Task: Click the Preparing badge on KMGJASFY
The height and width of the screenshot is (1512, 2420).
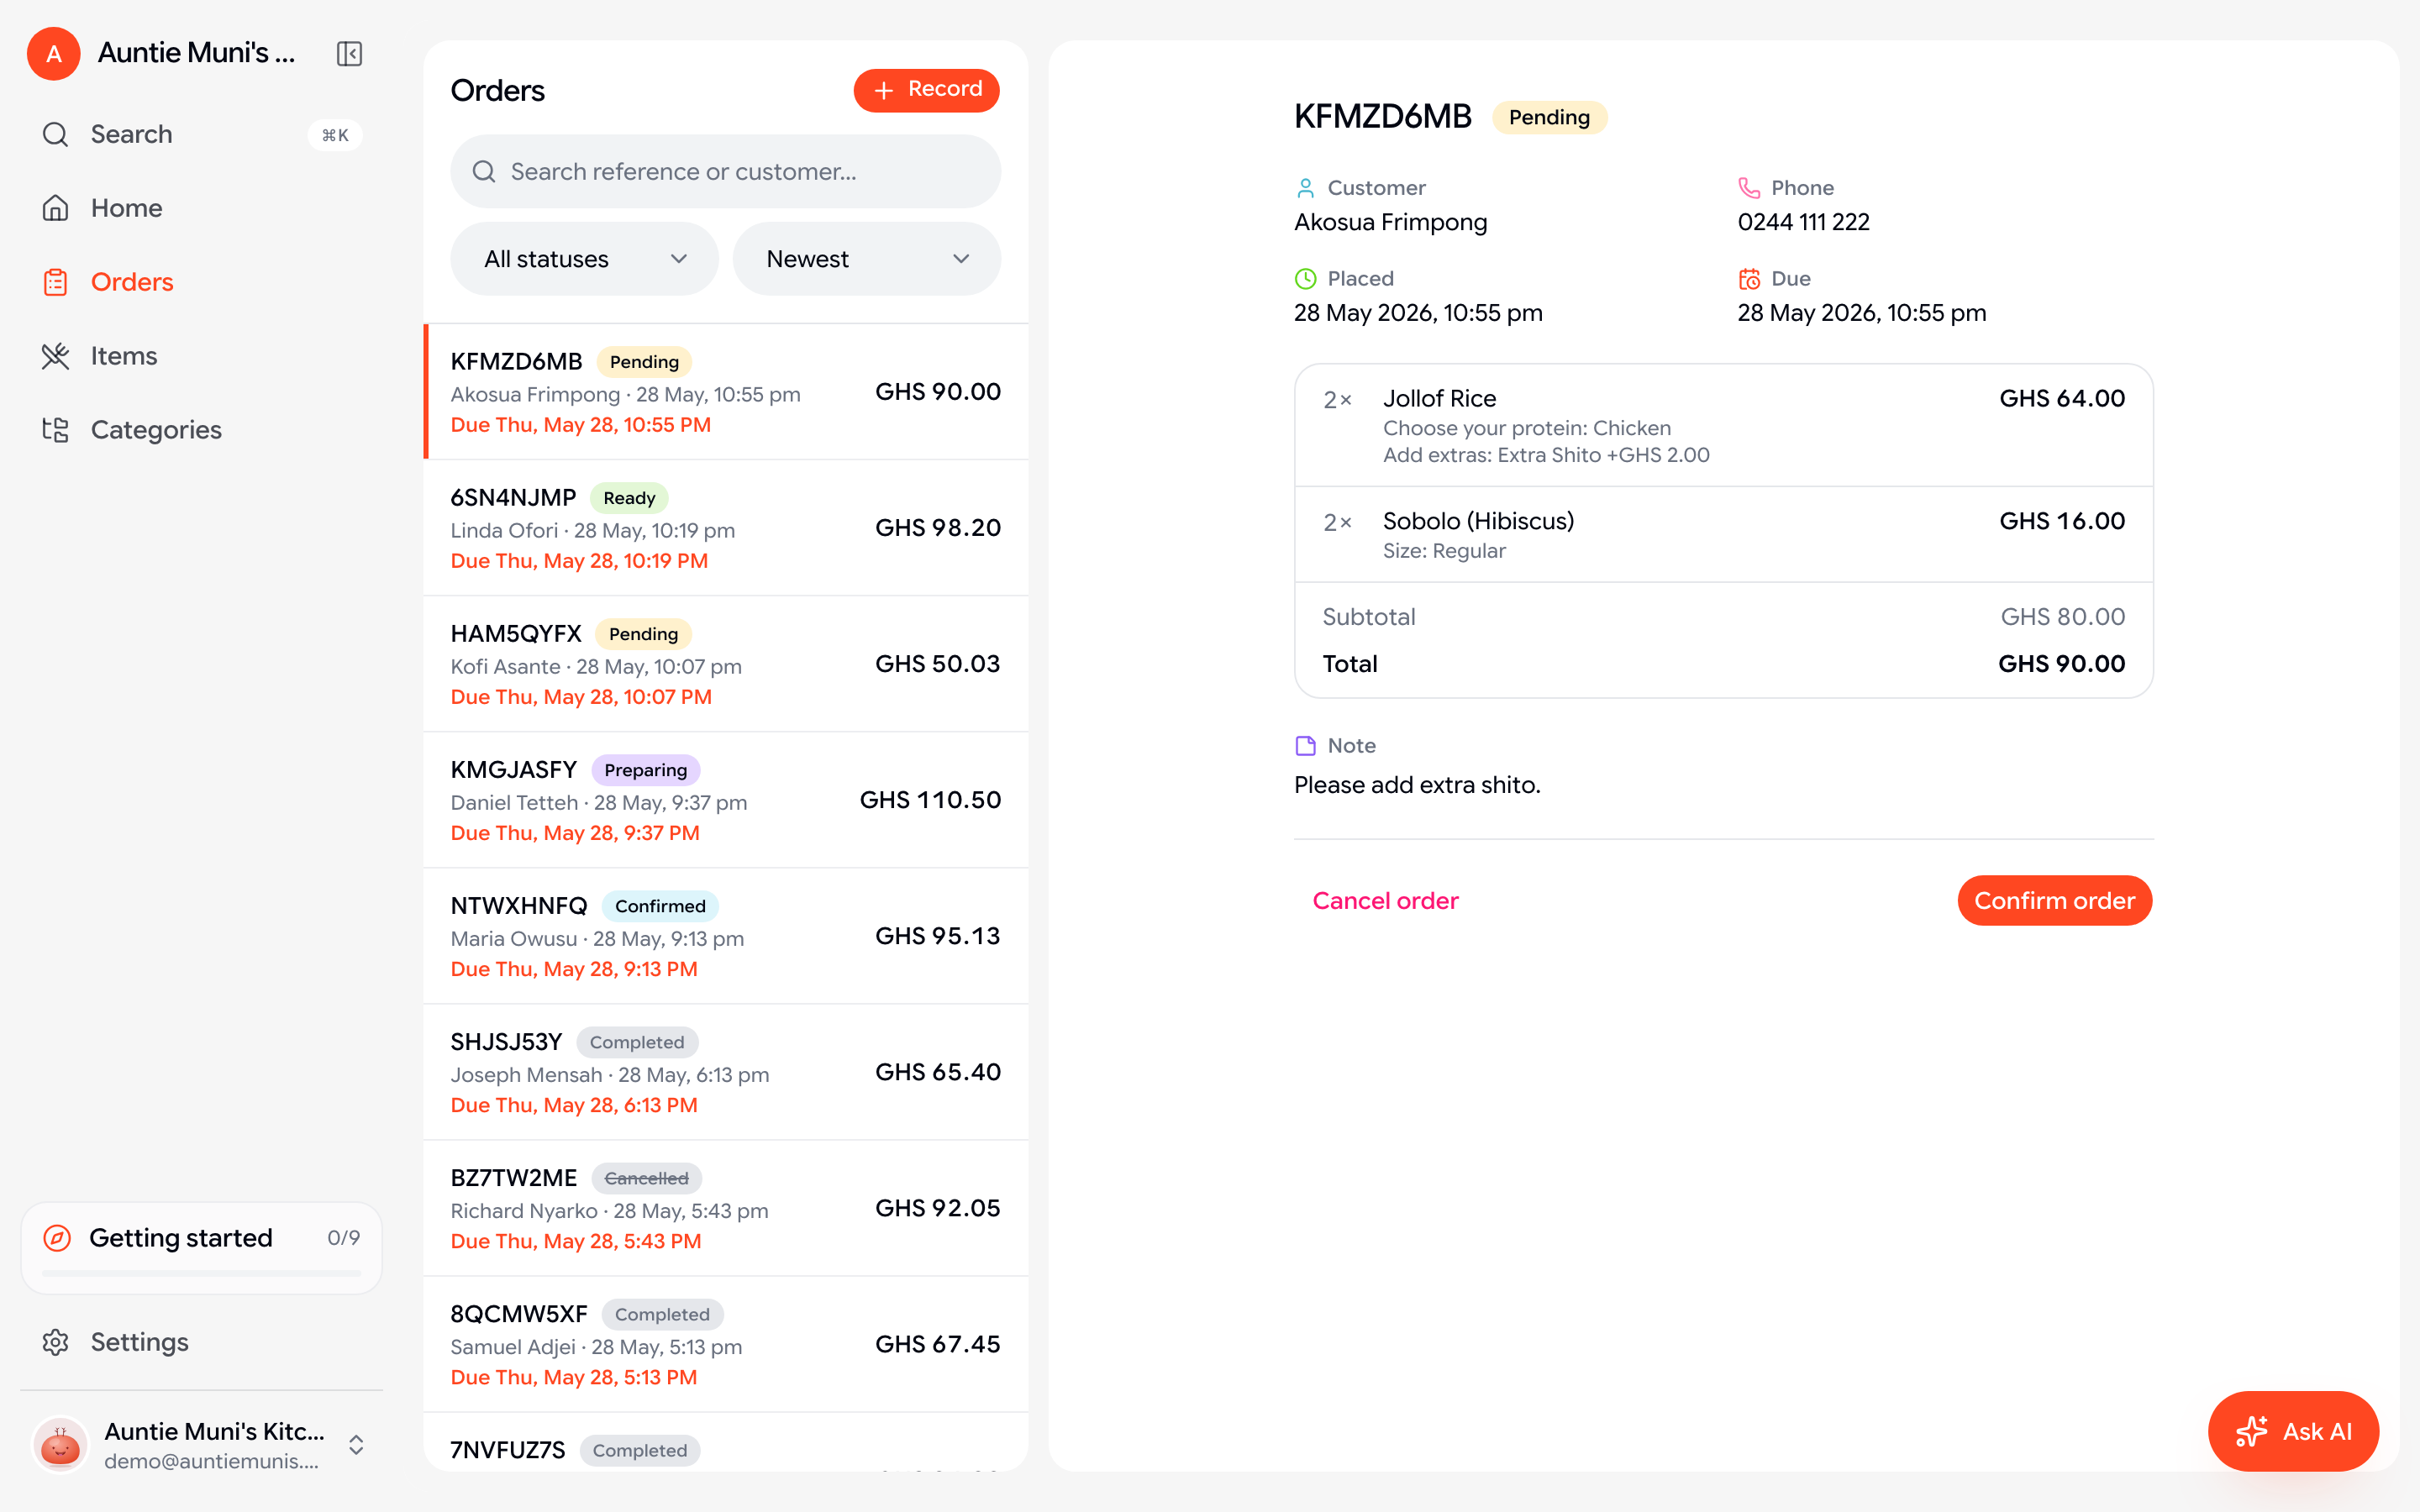Action: [x=645, y=770]
